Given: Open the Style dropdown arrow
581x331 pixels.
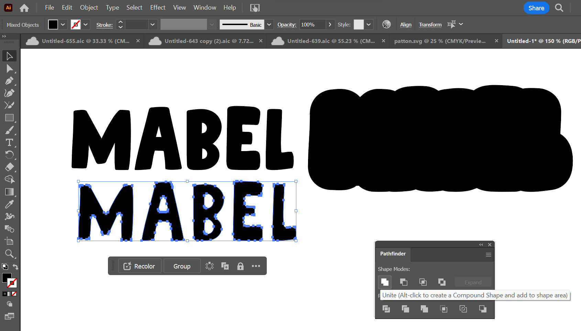Looking at the screenshot, I should (369, 25).
